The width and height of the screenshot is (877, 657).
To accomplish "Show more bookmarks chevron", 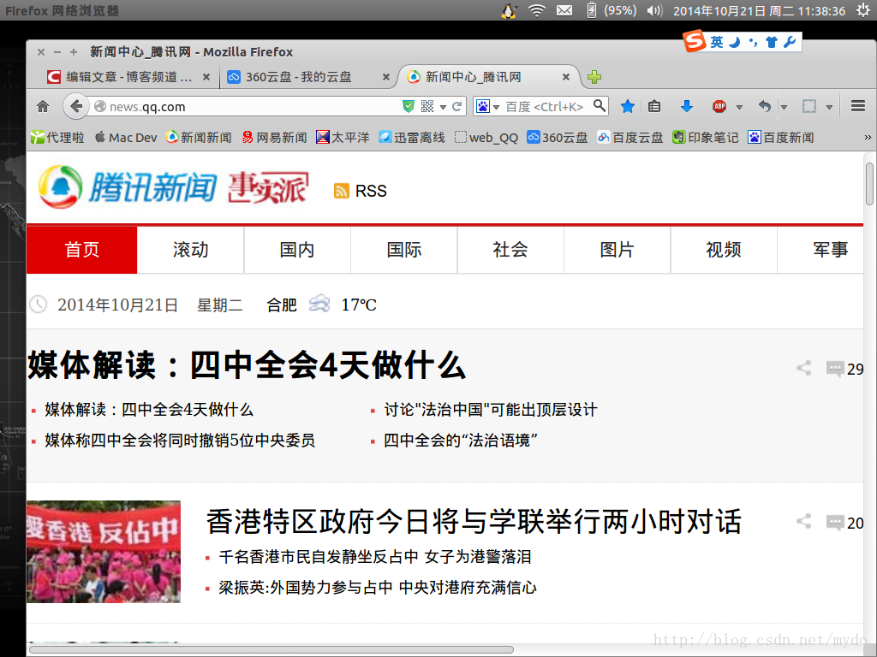I will pos(868,138).
